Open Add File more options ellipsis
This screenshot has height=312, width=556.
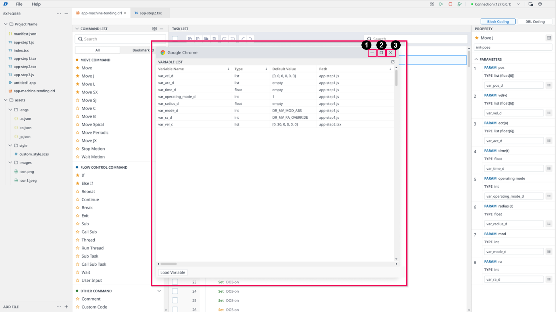pyautogui.click(x=59, y=307)
